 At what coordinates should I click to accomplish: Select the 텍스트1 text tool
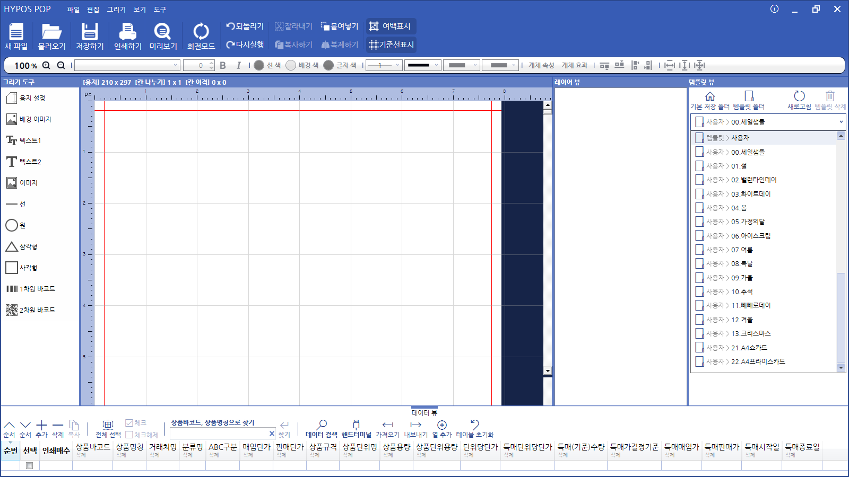23,140
